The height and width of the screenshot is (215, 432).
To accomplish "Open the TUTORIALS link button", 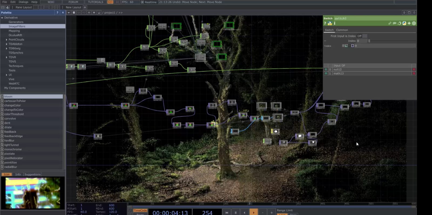I will [96, 2].
